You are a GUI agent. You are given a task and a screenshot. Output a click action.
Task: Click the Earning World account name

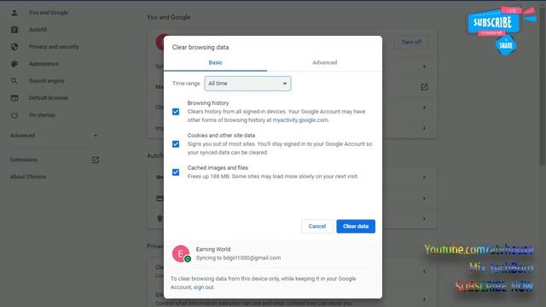pyautogui.click(x=213, y=249)
